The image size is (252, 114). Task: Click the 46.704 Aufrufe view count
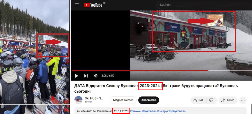86,111
